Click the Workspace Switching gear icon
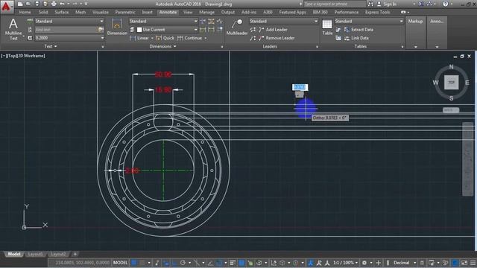 pyautogui.click(x=364, y=263)
